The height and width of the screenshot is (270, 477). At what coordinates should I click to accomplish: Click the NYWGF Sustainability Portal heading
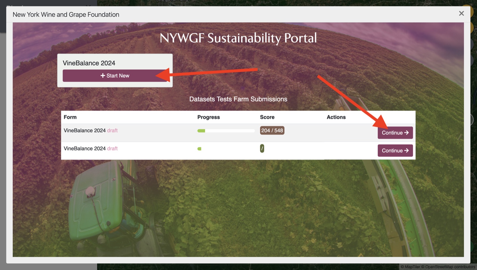238,38
